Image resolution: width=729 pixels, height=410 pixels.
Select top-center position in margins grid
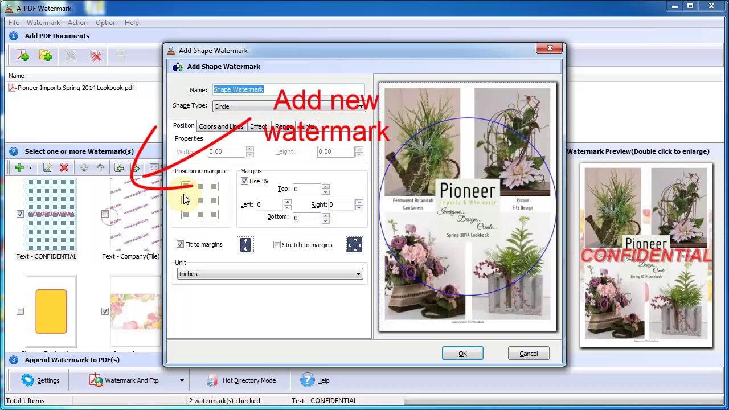click(200, 186)
